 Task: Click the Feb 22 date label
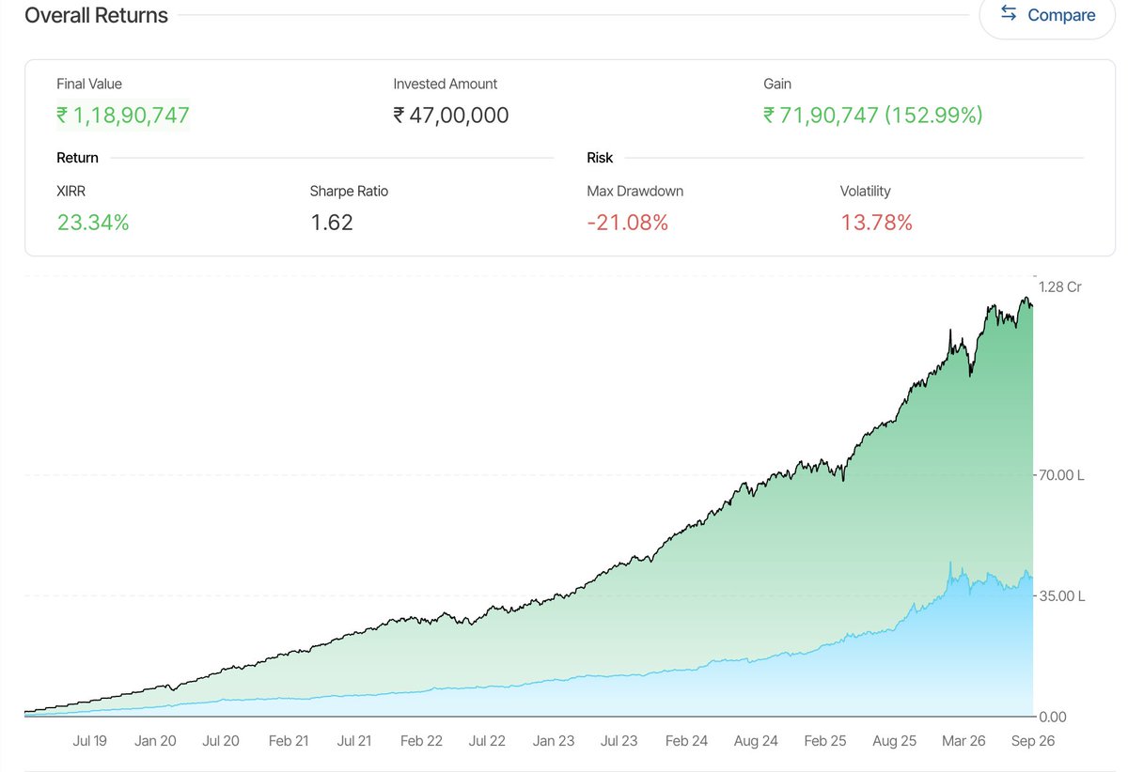[x=421, y=741]
